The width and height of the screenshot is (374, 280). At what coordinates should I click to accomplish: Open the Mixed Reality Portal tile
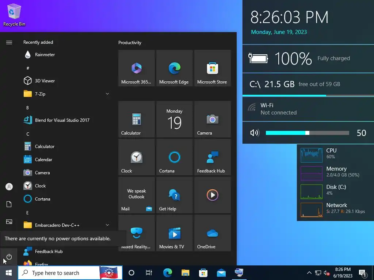[x=137, y=233]
